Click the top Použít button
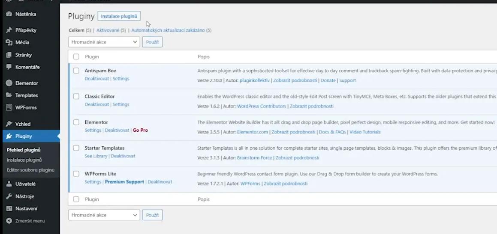The width and height of the screenshot is (497, 234). [x=153, y=42]
